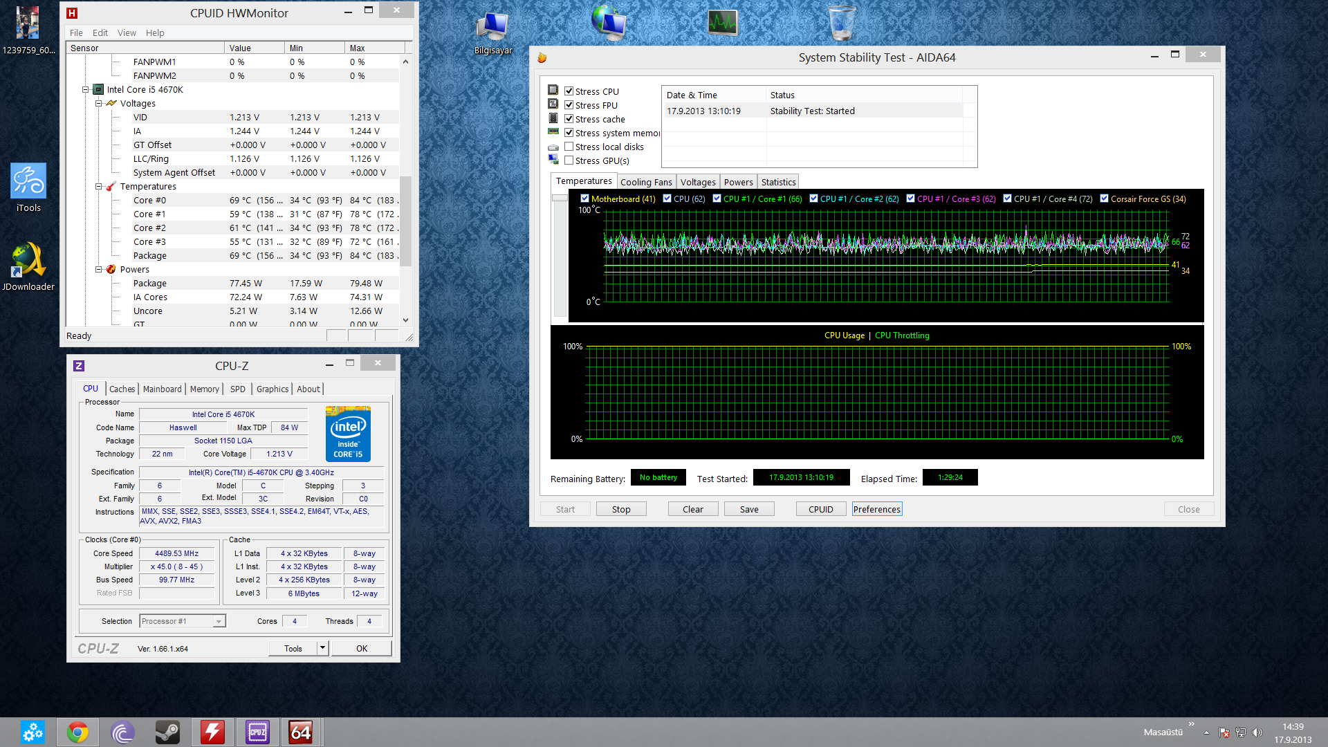The image size is (1328, 747).
Task: Click the Clear button in AIDA64
Action: [x=693, y=509]
